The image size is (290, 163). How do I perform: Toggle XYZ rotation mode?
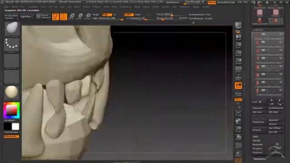[x=238, y=100]
